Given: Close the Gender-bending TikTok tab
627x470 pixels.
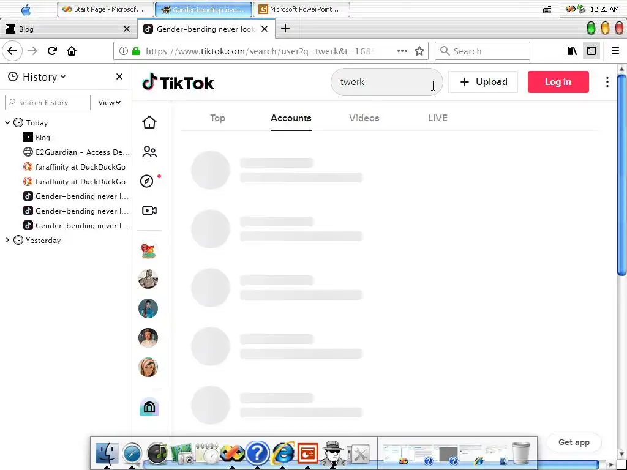Looking at the screenshot, I should pyautogui.click(x=265, y=29).
